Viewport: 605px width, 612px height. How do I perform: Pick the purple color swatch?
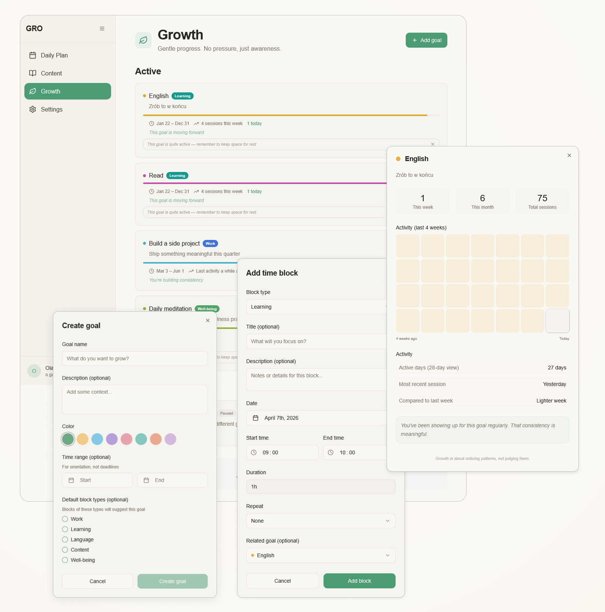[x=112, y=439]
